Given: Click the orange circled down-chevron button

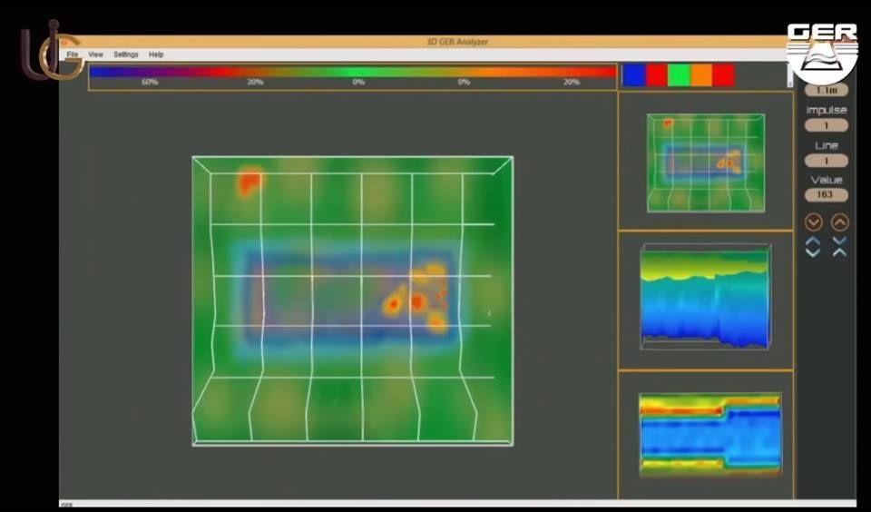Looking at the screenshot, I should click(814, 222).
